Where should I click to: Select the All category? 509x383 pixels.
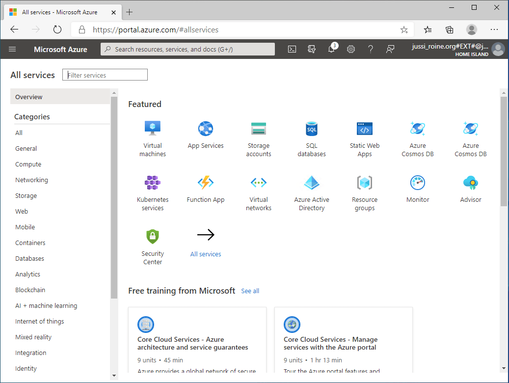point(19,133)
